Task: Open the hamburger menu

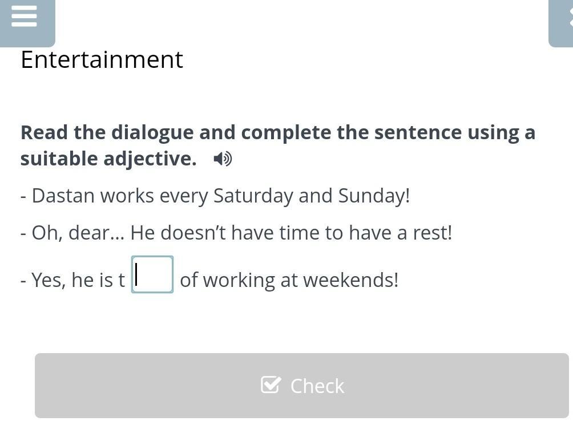Action: point(24,17)
